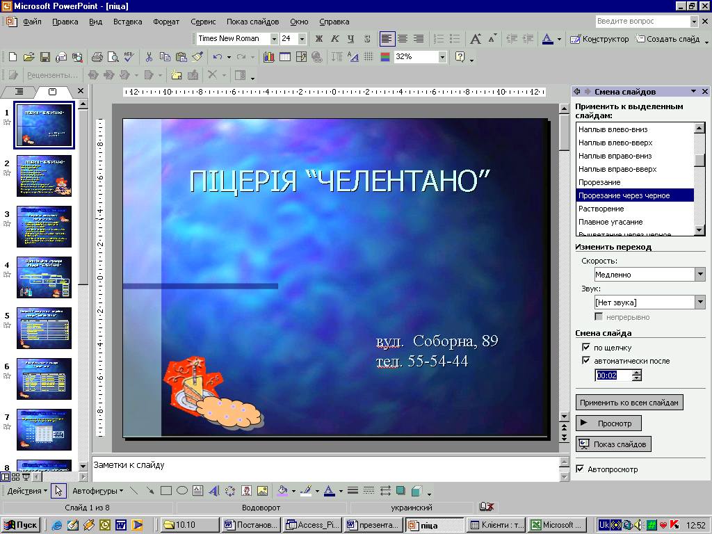The height and width of the screenshot is (534, 712).
Task: Open the Смена слайдов pane menu arrow
Action: 693,91
